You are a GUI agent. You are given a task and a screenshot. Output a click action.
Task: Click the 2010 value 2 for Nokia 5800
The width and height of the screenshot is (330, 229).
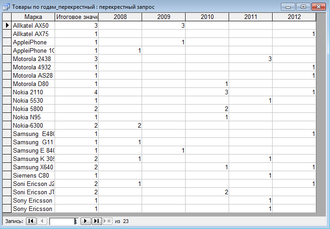point(207,109)
